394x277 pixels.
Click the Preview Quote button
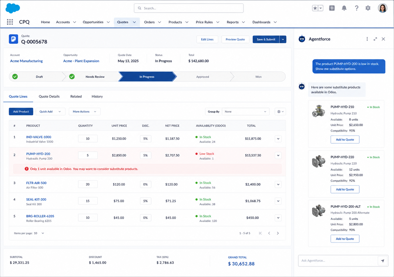click(235, 39)
